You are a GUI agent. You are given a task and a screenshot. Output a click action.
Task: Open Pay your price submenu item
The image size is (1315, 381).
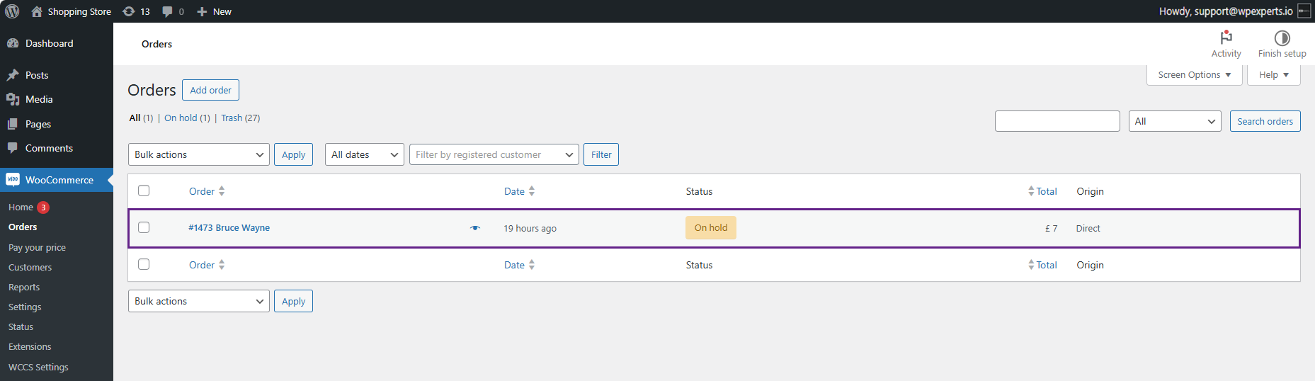coord(37,247)
